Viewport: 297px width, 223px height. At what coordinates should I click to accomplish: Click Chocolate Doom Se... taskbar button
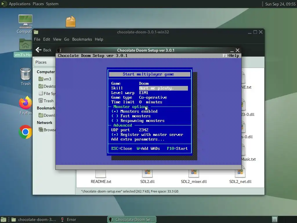(132, 220)
